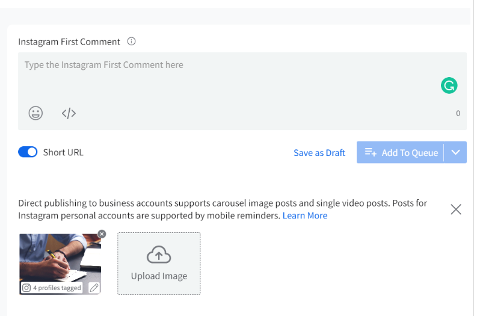This screenshot has width=477, height=316.
Task: Click Save as Draft
Action: point(319,153)
